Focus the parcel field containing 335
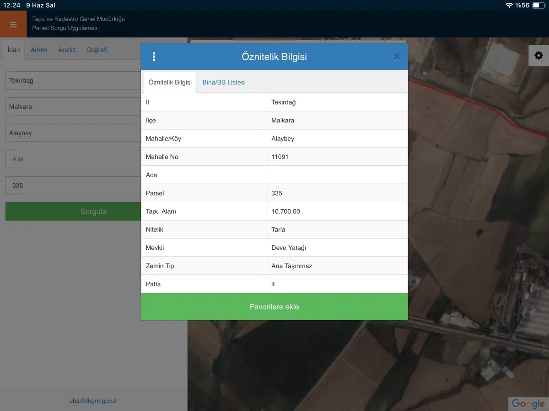The image size is (549, 411). point(73,185)
